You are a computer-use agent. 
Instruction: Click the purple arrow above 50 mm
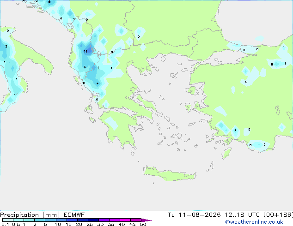(146, 220)
